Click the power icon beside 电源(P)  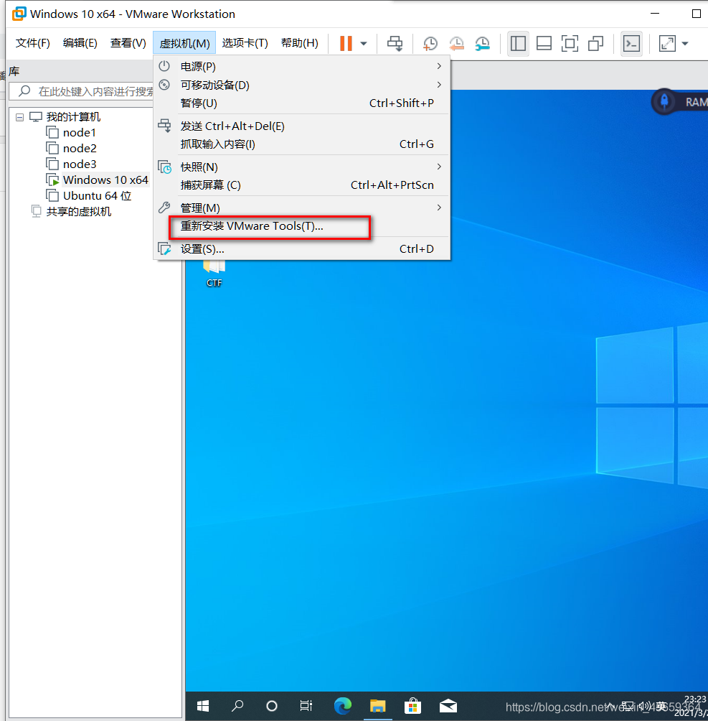click(x=164, y=66)
